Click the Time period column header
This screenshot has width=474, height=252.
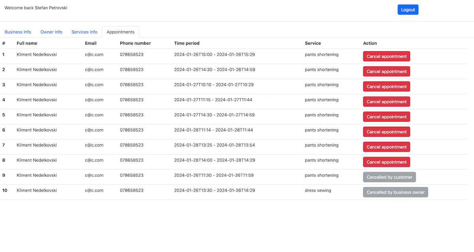(187, 43)
